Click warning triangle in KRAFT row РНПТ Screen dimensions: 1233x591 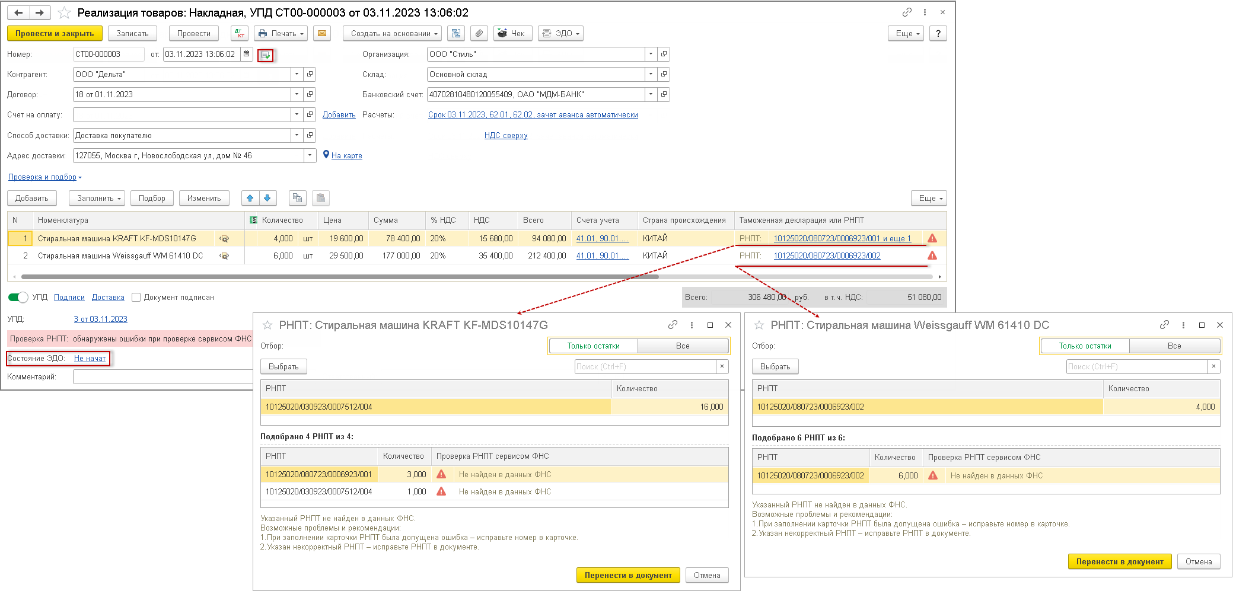932,238
